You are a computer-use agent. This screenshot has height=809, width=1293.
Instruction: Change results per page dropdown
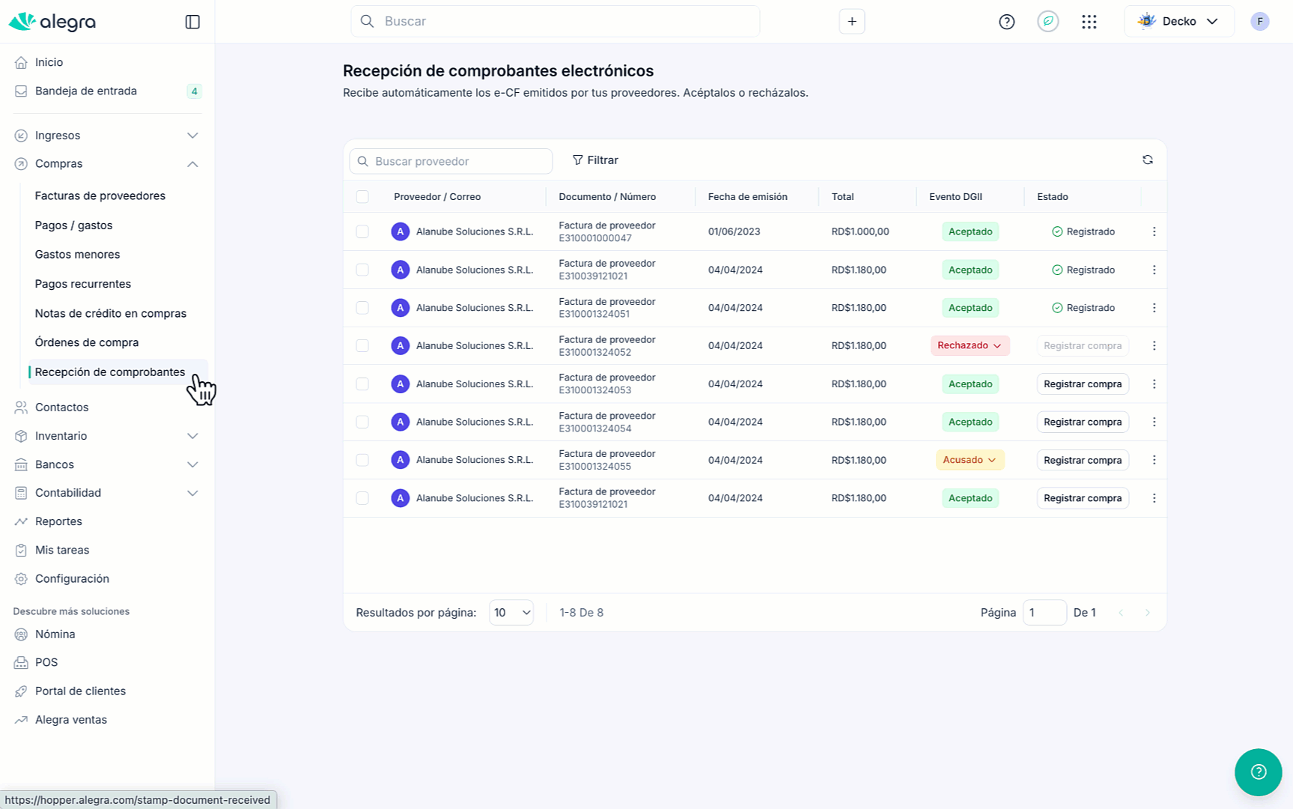pos(511,613)
